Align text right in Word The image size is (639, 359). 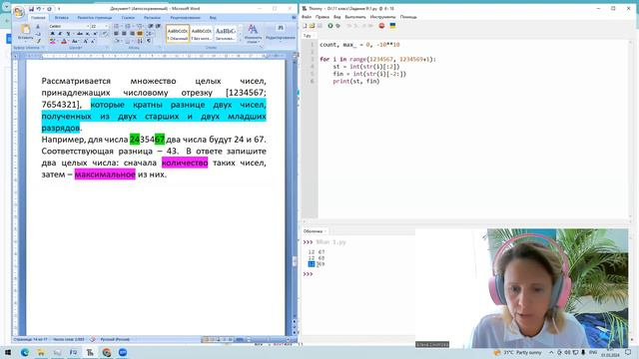(x=132, y=33)
